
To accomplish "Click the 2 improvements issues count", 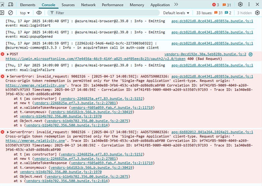I will click(x=228, y=13).
